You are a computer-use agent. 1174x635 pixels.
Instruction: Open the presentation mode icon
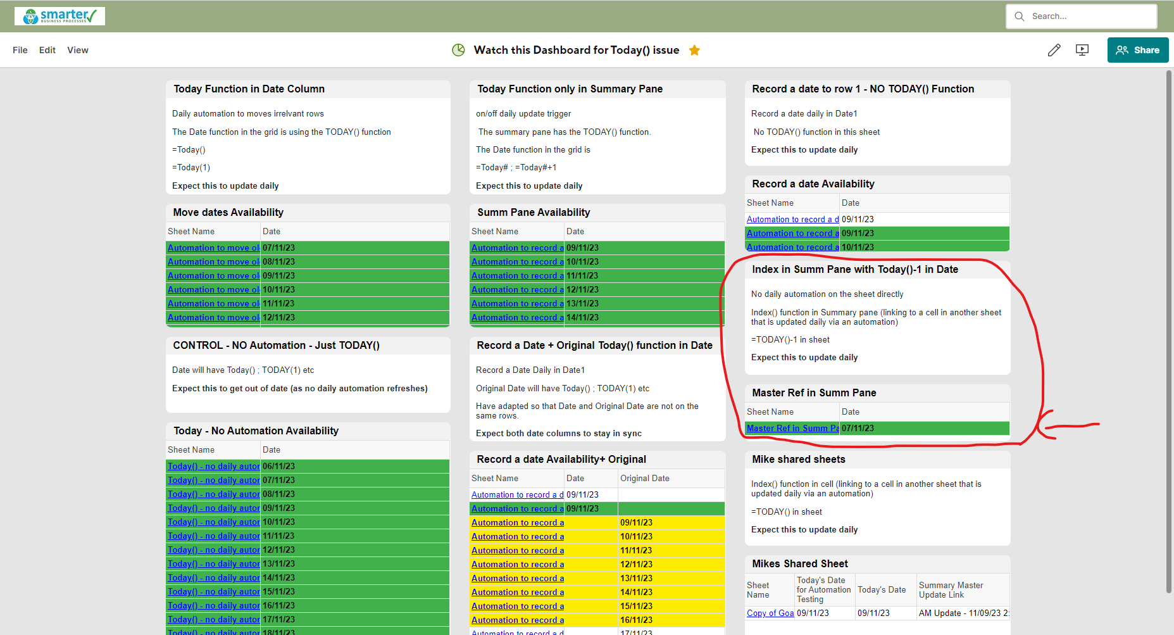coord(1082,50)
